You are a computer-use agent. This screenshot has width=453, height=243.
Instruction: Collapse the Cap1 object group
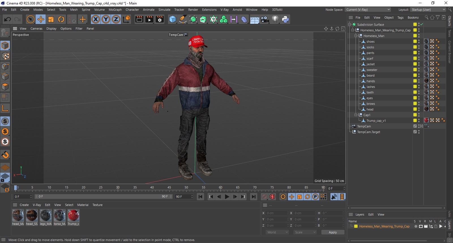tap(356, 115)
